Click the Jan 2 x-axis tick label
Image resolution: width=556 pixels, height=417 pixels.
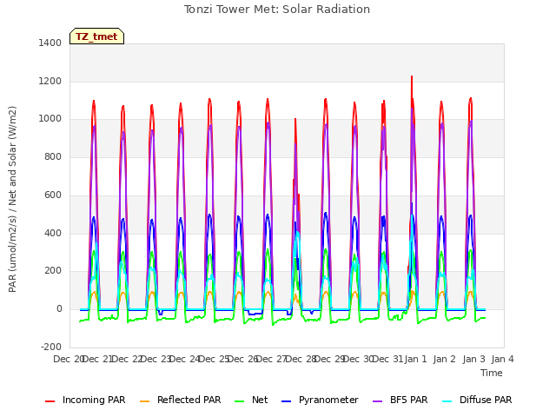445,359
